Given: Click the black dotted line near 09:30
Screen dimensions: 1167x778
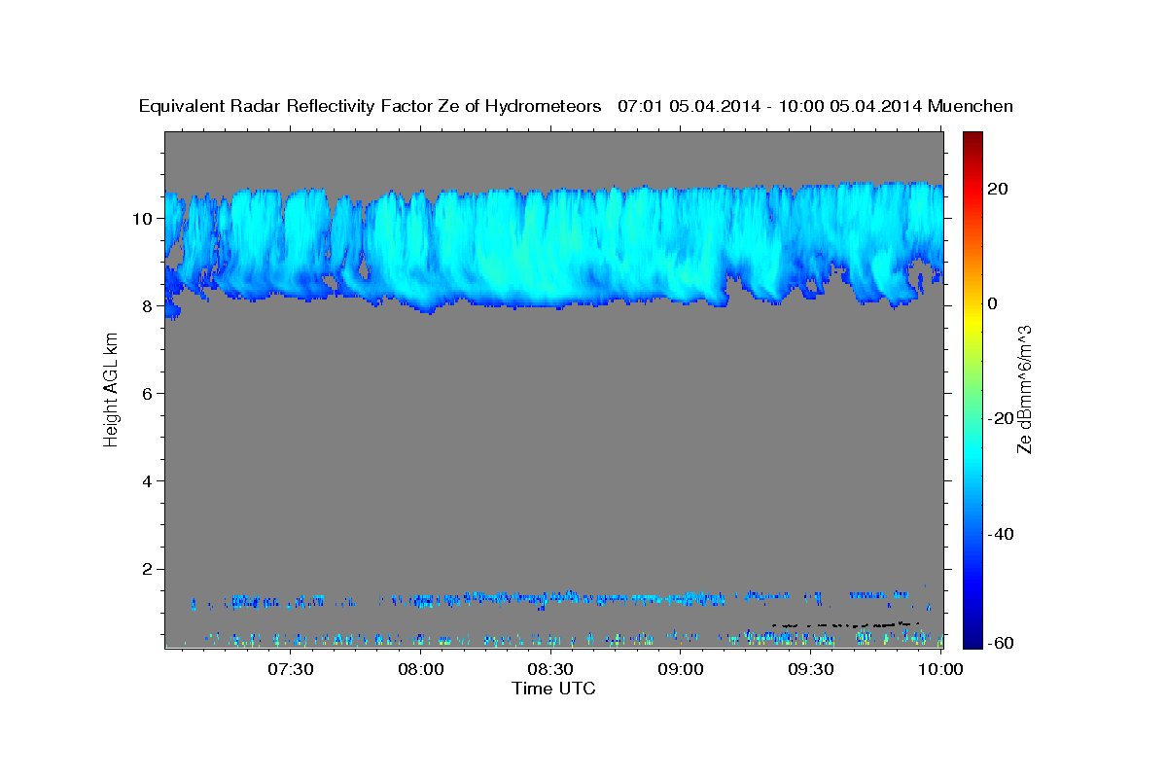Looking at the screenshot, I should 844,624.
